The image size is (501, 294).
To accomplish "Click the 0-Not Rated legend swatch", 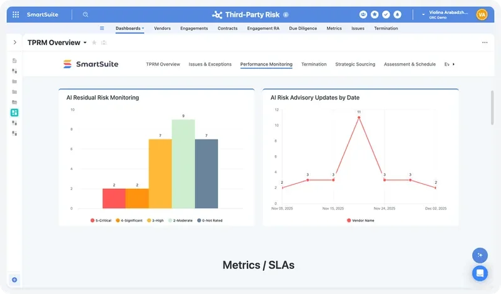I will (199, 221).
